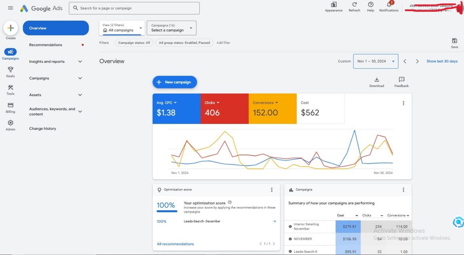Open Recommendations in the side menu
This screenshot has width=464, height=255.
pyautogui.click(x=46, y=45)
